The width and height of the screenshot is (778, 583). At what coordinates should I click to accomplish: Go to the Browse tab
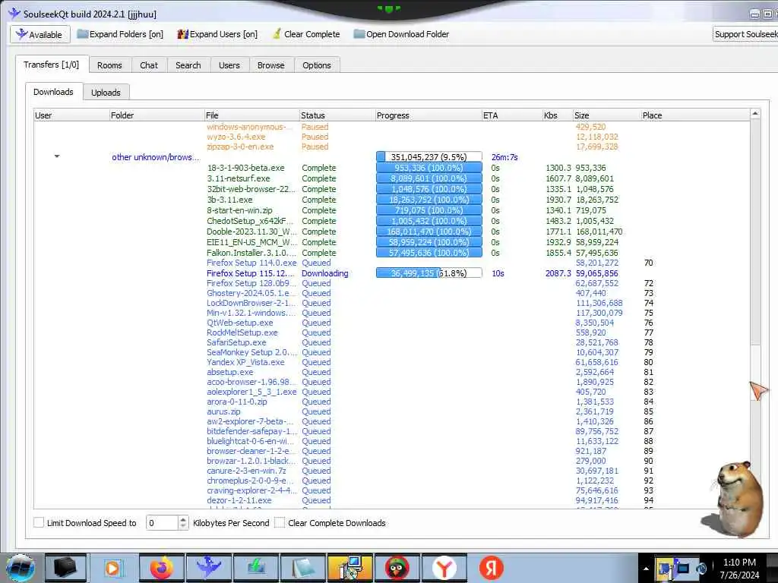click(x=271, y=65)
